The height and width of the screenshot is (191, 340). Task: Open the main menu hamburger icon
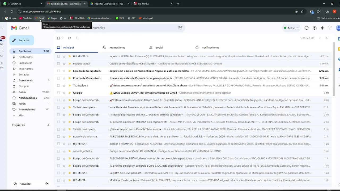(x=1, y=28)
